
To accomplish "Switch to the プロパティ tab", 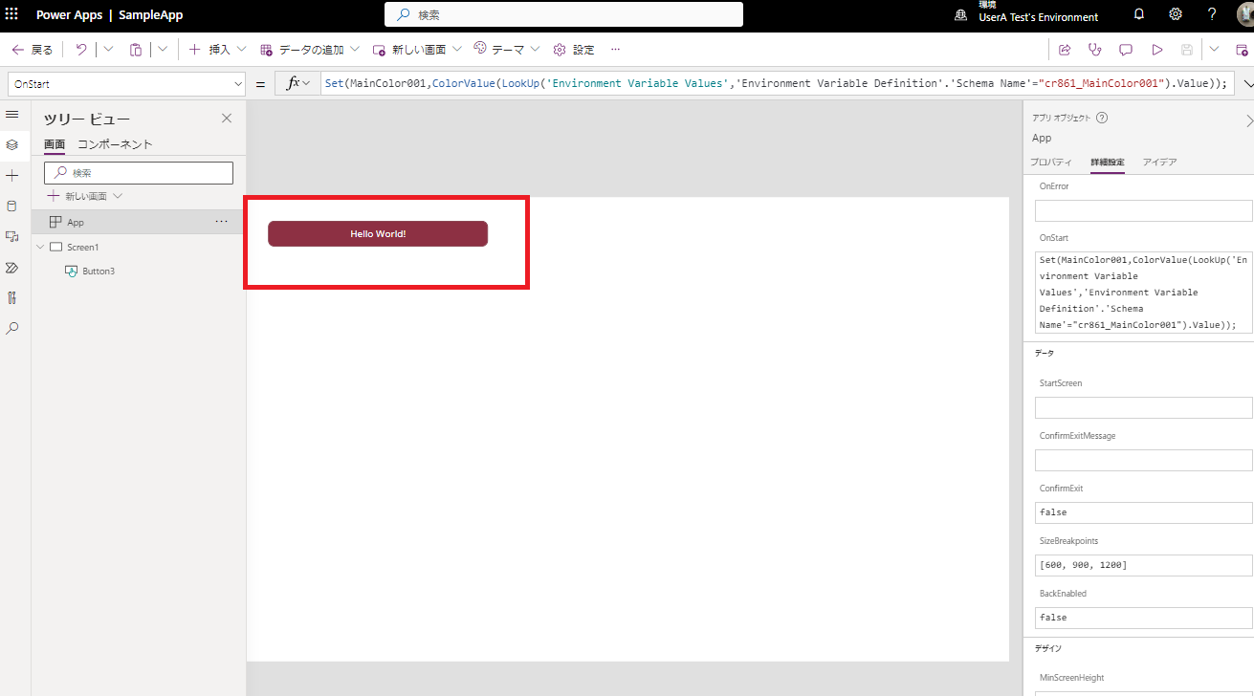I will 1050,163.
